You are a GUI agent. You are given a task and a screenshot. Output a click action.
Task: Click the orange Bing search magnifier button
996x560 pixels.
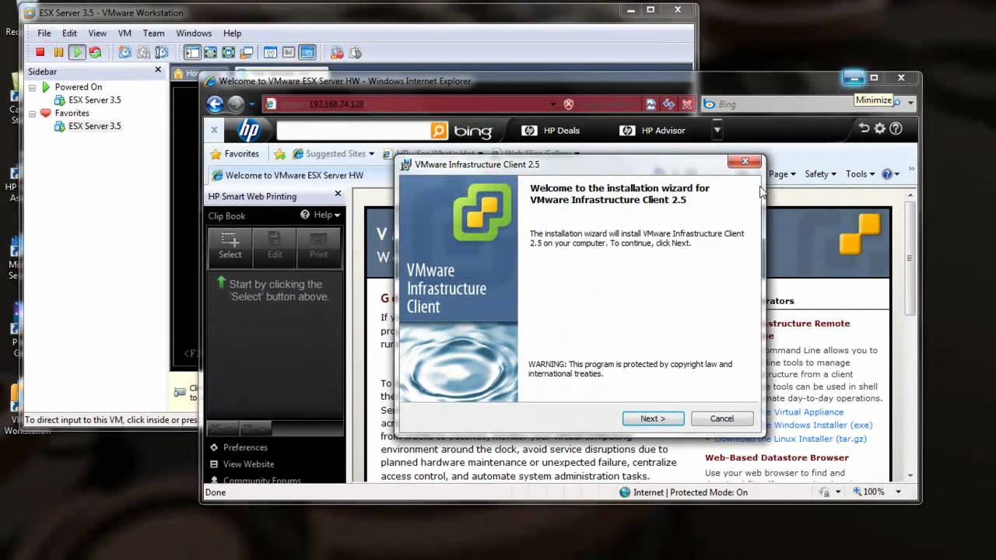(439, 131)
